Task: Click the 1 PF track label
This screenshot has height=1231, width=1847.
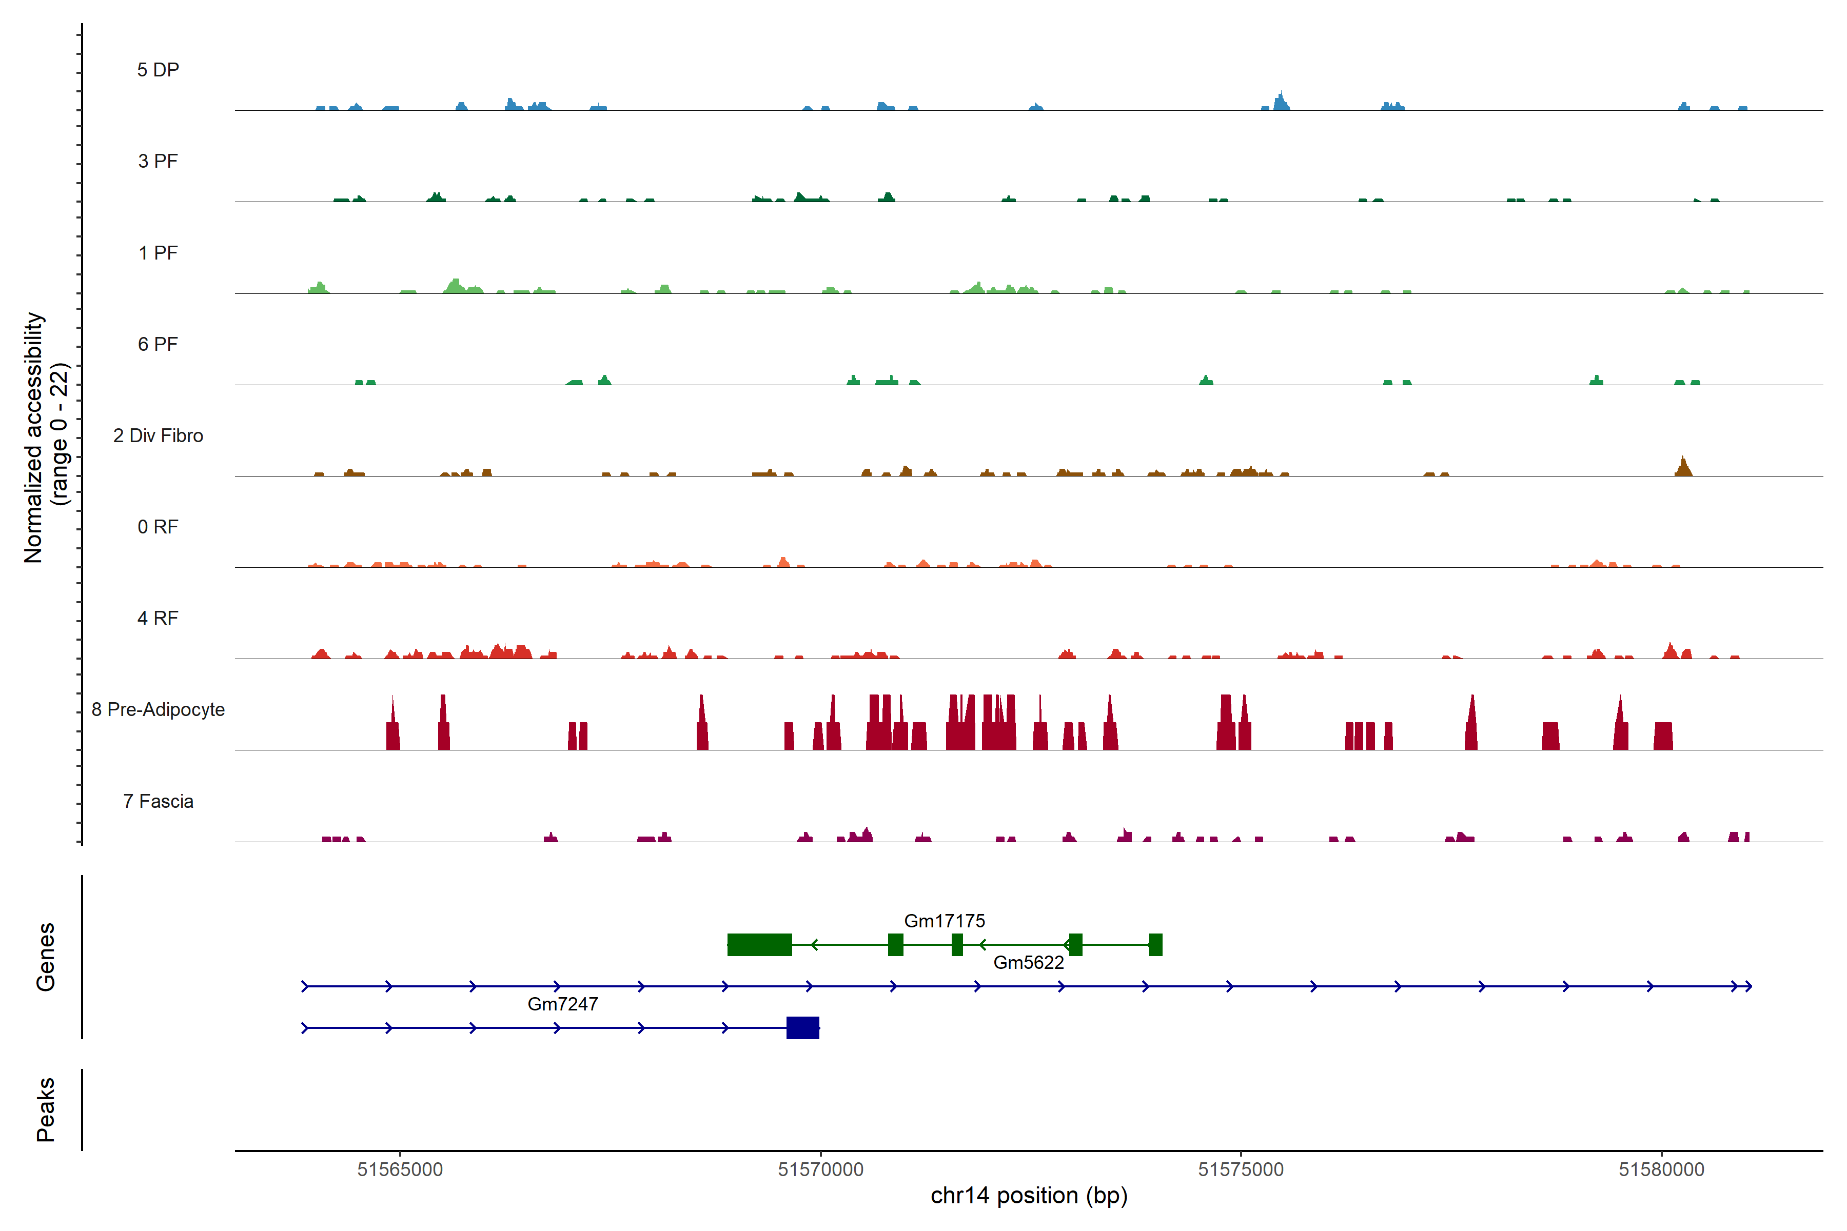Action: [158, 253]
